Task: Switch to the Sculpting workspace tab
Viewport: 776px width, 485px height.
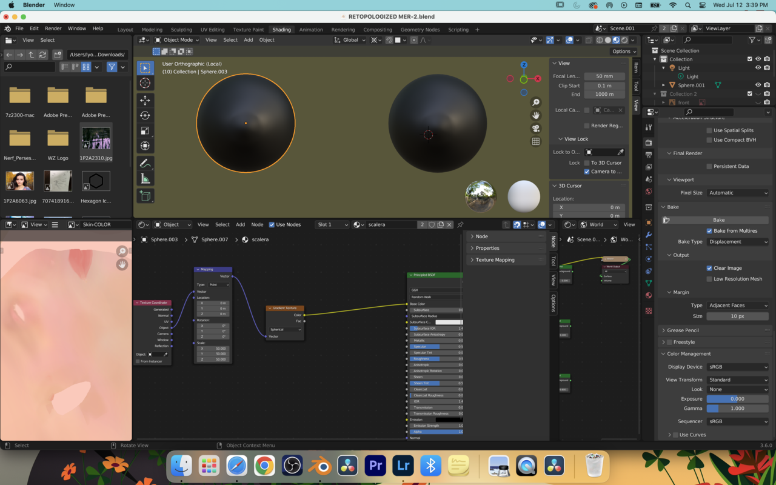Action: tap(181, 30)
